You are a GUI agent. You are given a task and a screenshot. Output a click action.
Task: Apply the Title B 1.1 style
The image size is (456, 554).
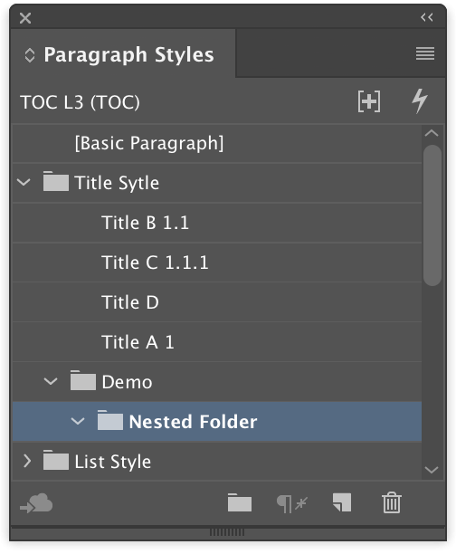pyautogui.click(x=217, y=223)
